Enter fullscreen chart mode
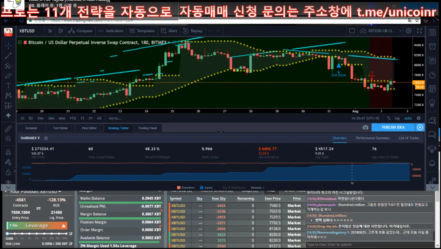Viewport: 441px width, 249px height. coord(419,31)
